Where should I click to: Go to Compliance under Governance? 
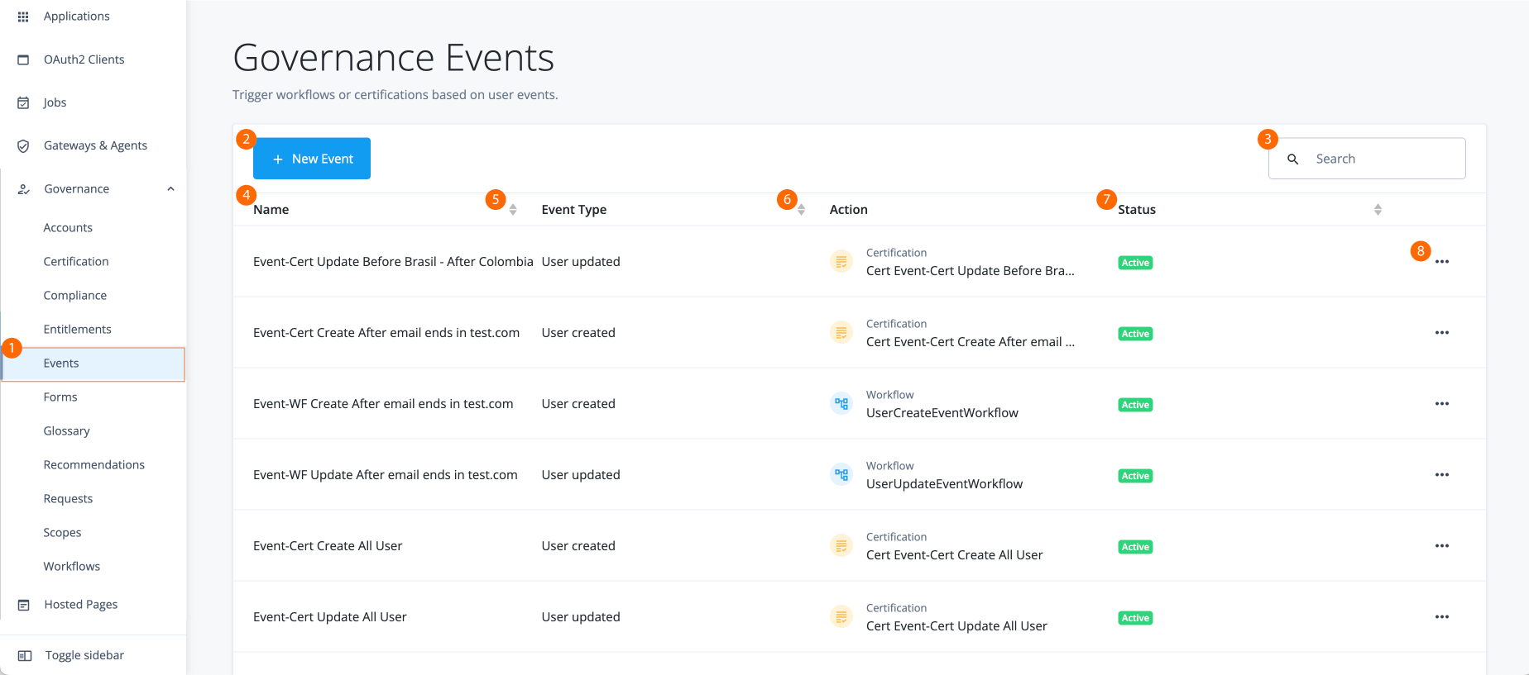point(75,296)
